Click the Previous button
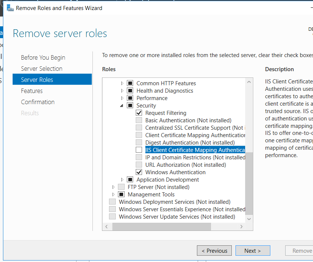The width and height of the screenshot is (313, 262). [x=214, y=251]
